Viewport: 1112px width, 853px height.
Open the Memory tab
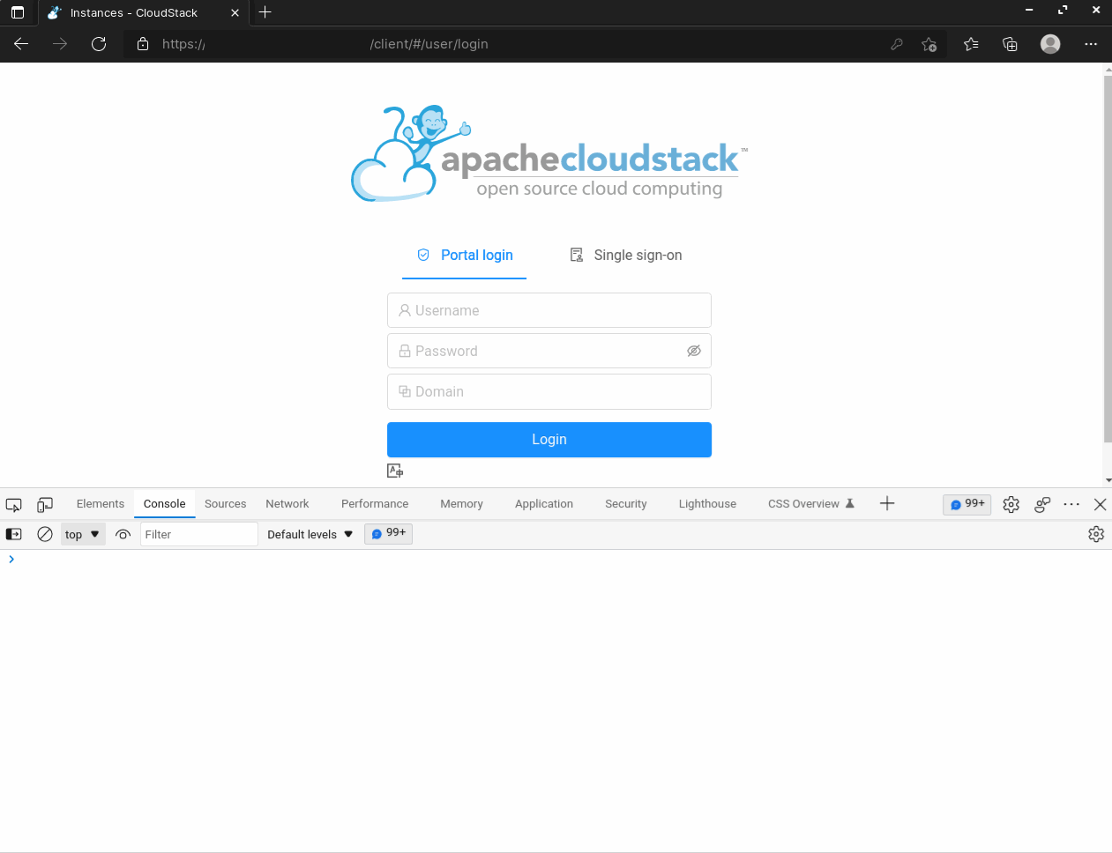(x=462, y=504)
